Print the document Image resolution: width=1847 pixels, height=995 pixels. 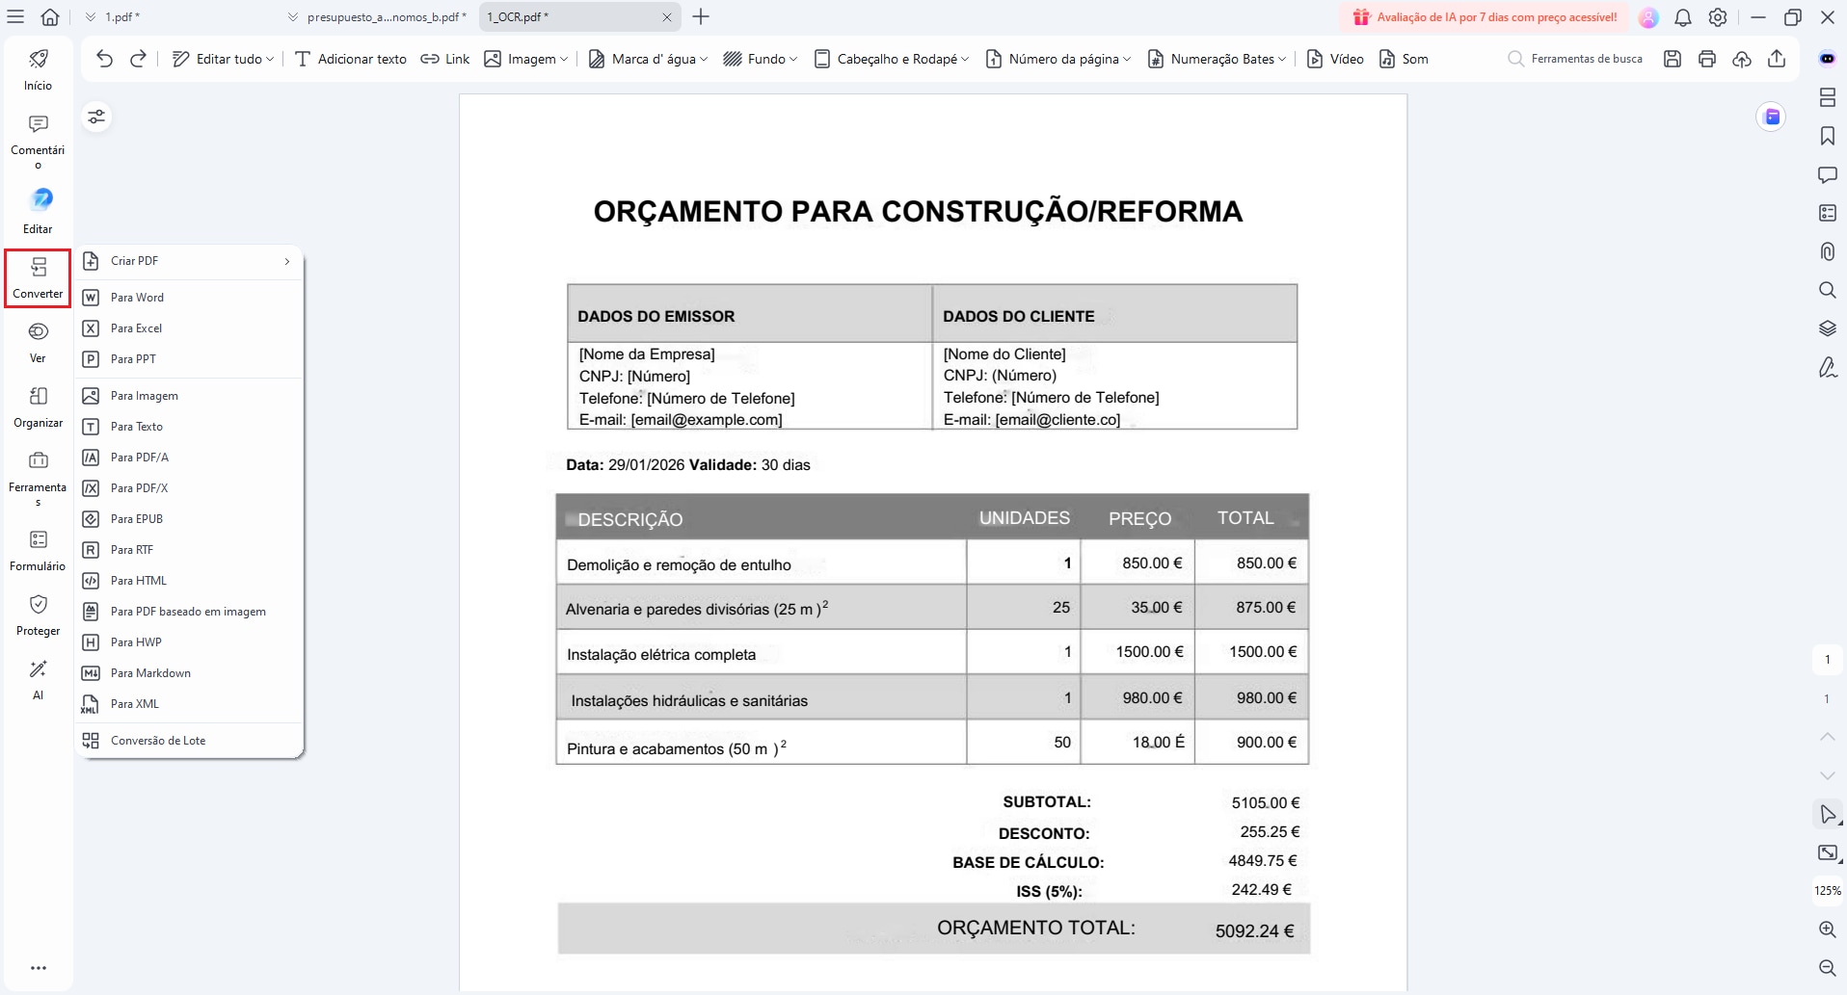pyautogui.click(x=1707, y=59)
